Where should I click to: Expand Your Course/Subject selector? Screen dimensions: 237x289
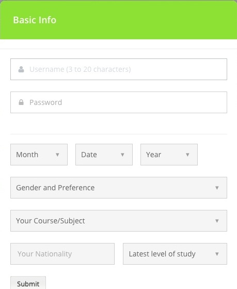point(119,221)
